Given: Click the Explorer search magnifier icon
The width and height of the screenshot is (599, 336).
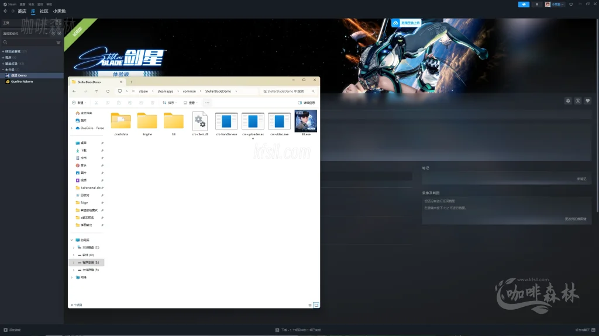Looking at the screenshot, I should click(313, 92).
